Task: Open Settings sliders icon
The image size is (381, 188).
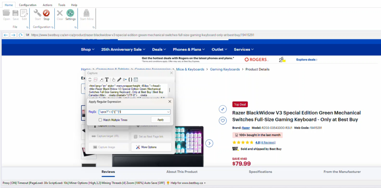Action: [x=70, y=13]
